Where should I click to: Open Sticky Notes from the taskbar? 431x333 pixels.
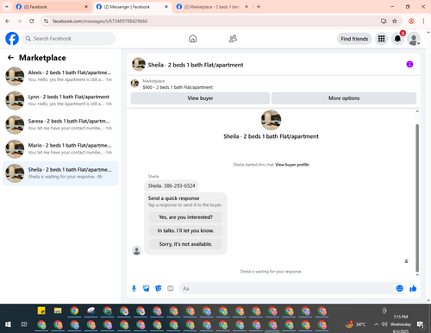(41, 311)
